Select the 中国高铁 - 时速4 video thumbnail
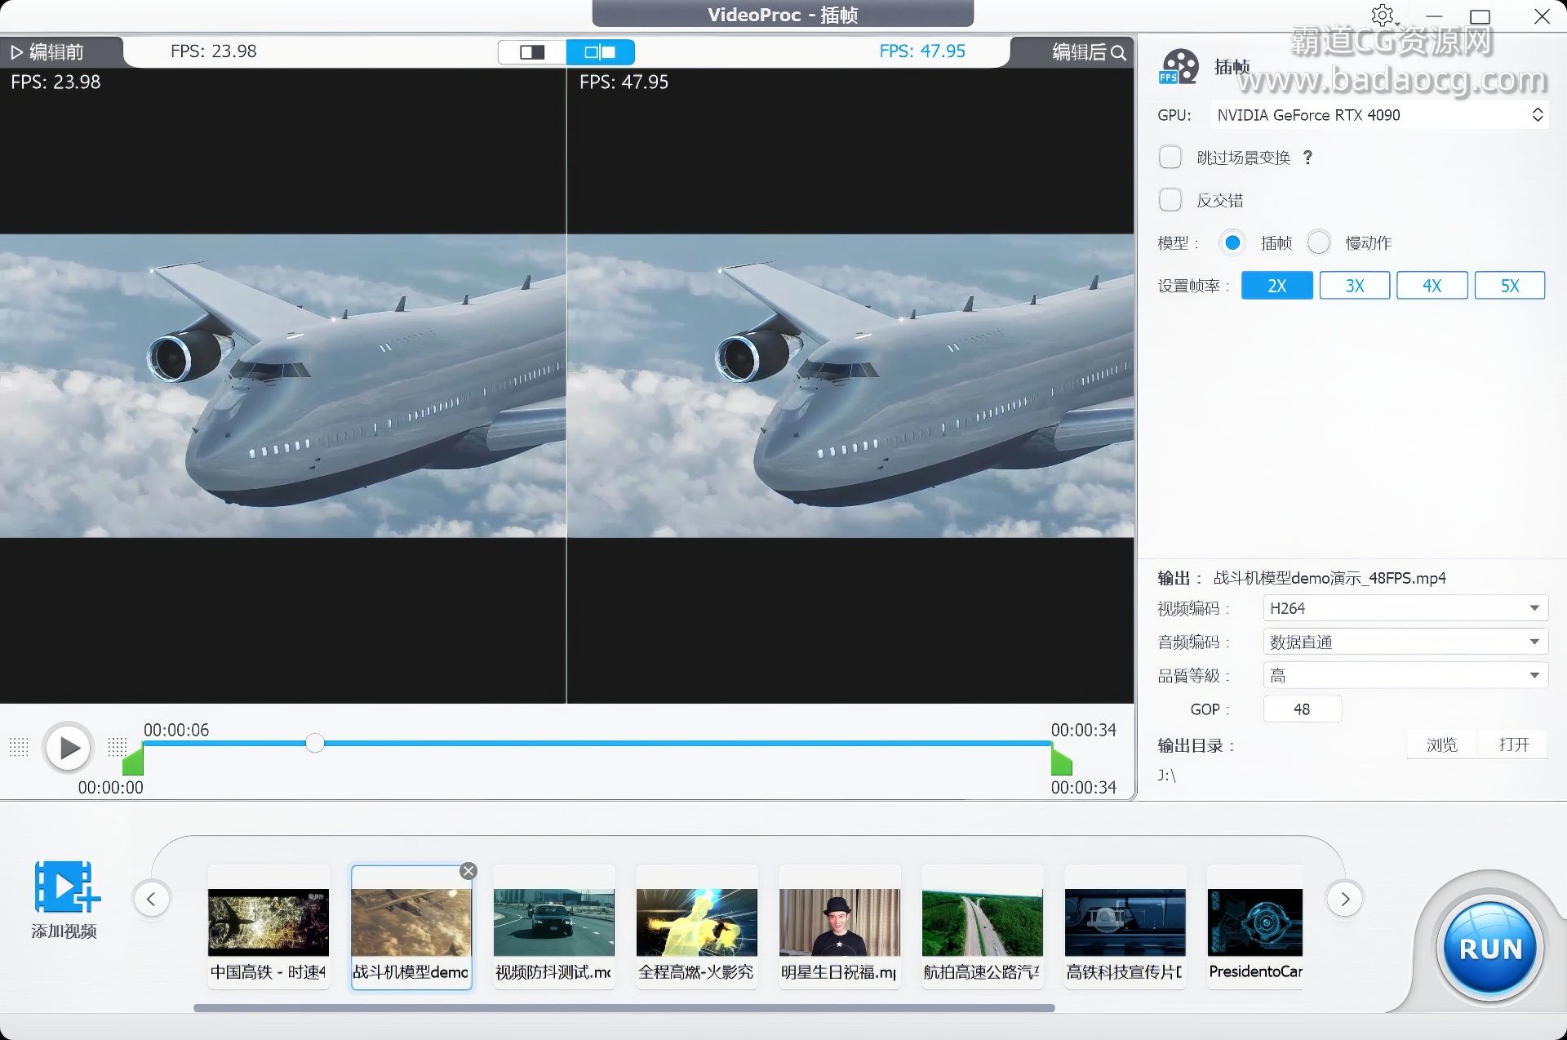Image resolution: width=1567 pixels, height=1040 pixels. (269, 927)
